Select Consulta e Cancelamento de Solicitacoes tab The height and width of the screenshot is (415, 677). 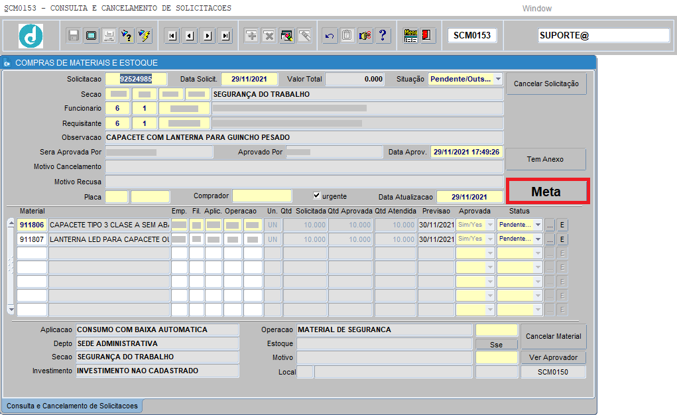coord(72,406)
